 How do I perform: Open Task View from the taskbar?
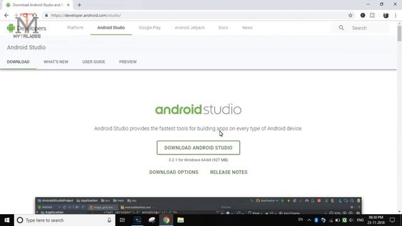pos(122,220)
